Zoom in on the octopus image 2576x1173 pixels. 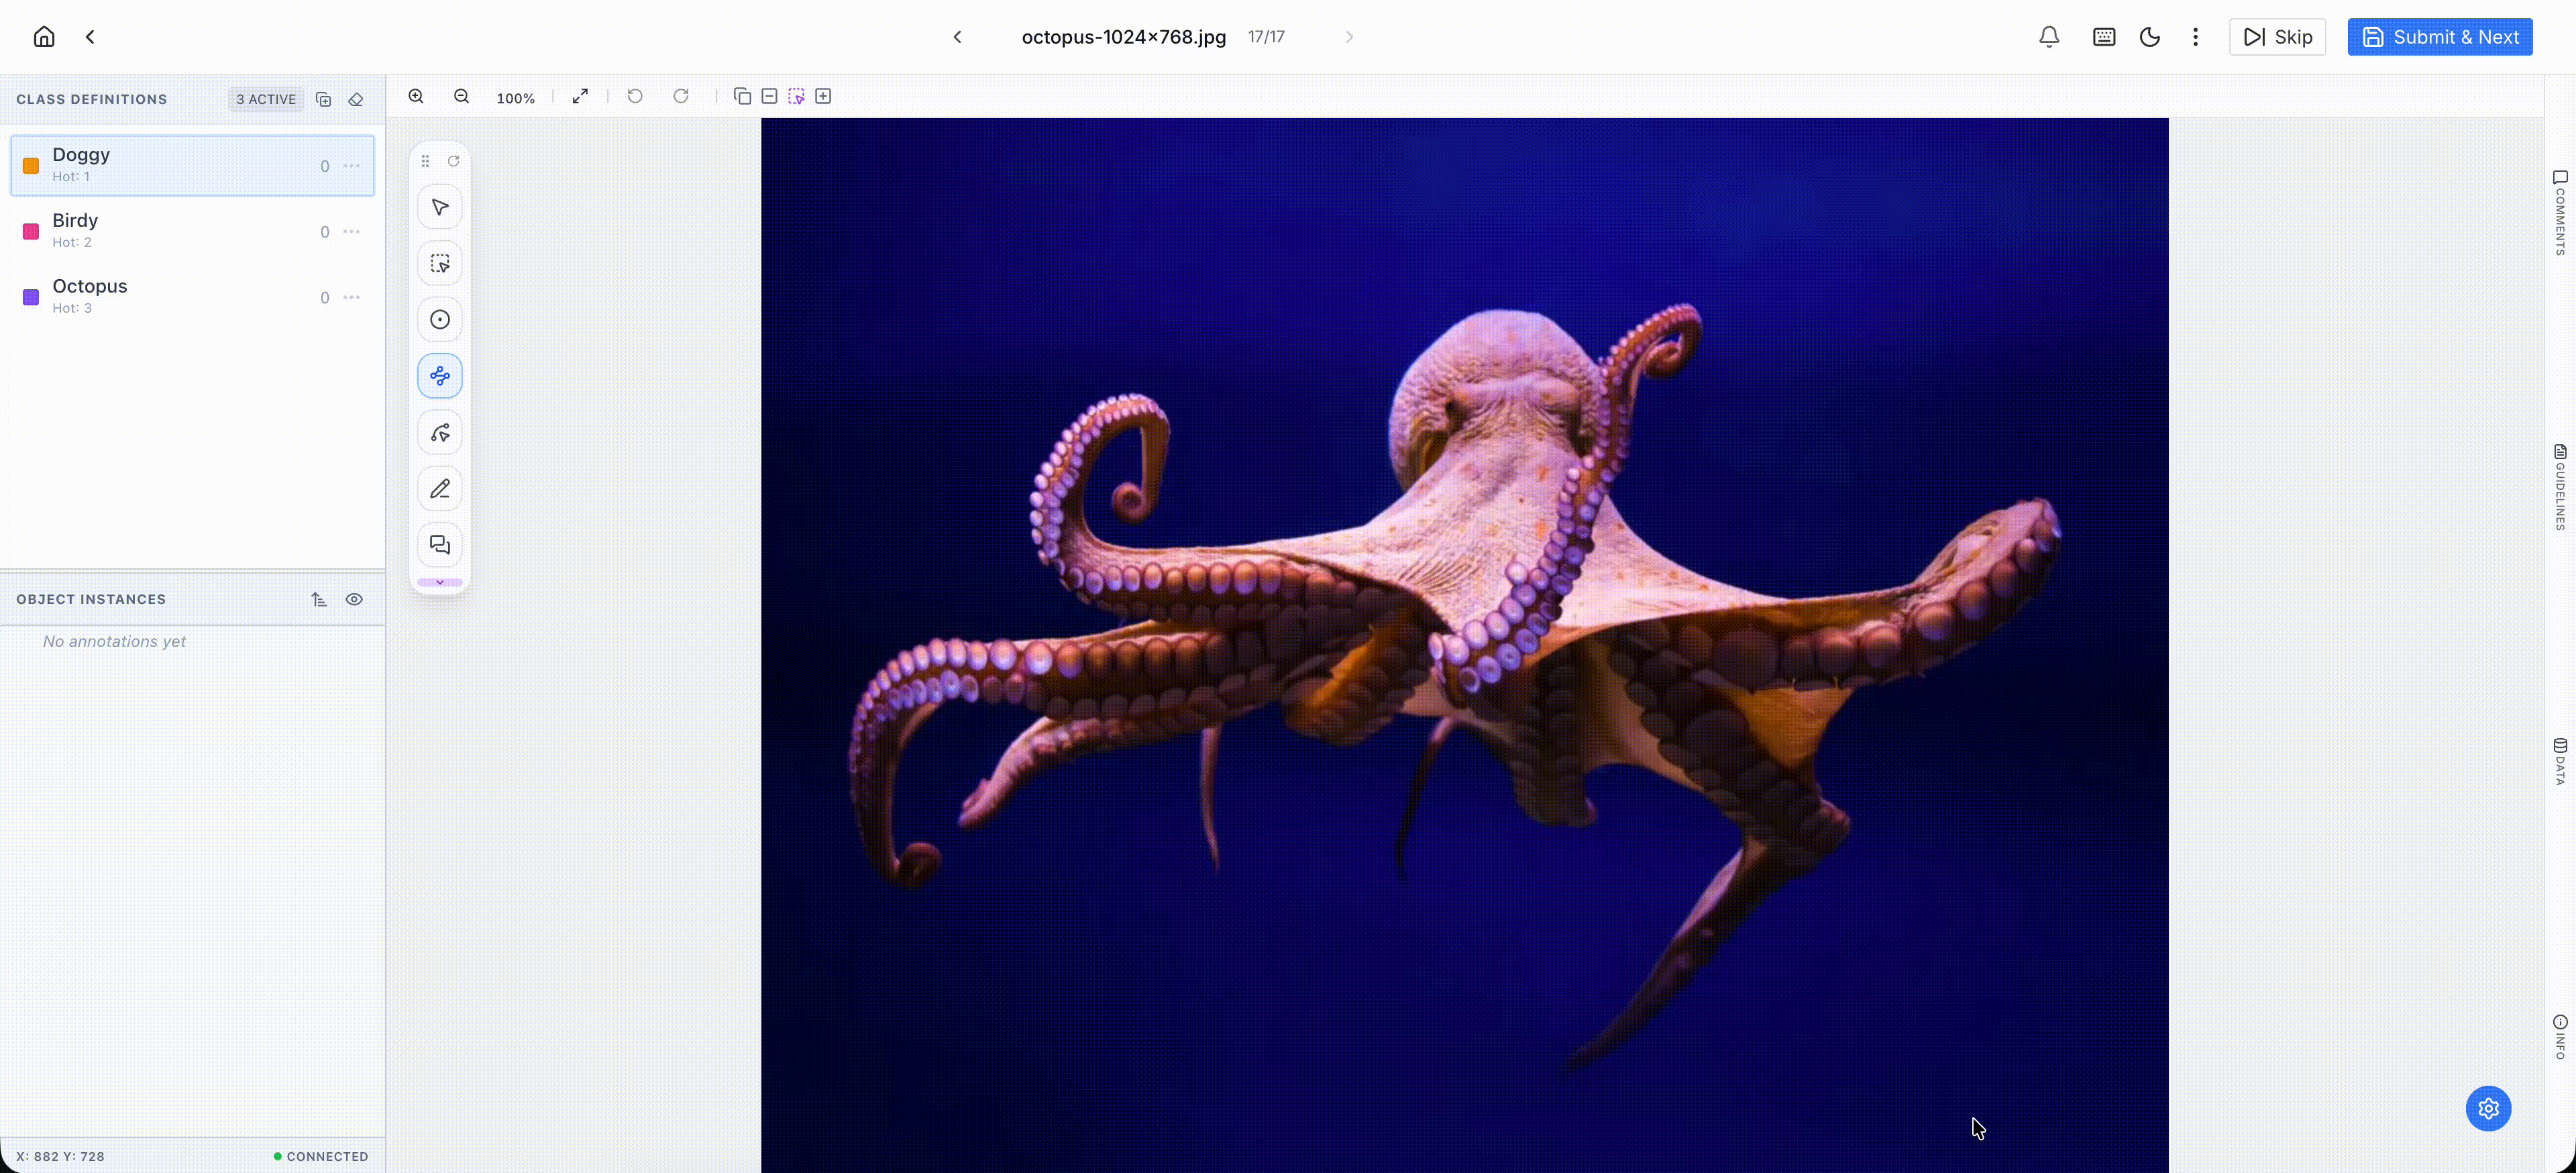[x=416, y=96]
